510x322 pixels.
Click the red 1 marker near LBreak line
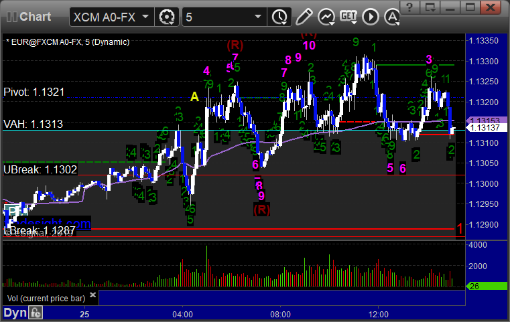pyautogui.click(x=460, y=229)
